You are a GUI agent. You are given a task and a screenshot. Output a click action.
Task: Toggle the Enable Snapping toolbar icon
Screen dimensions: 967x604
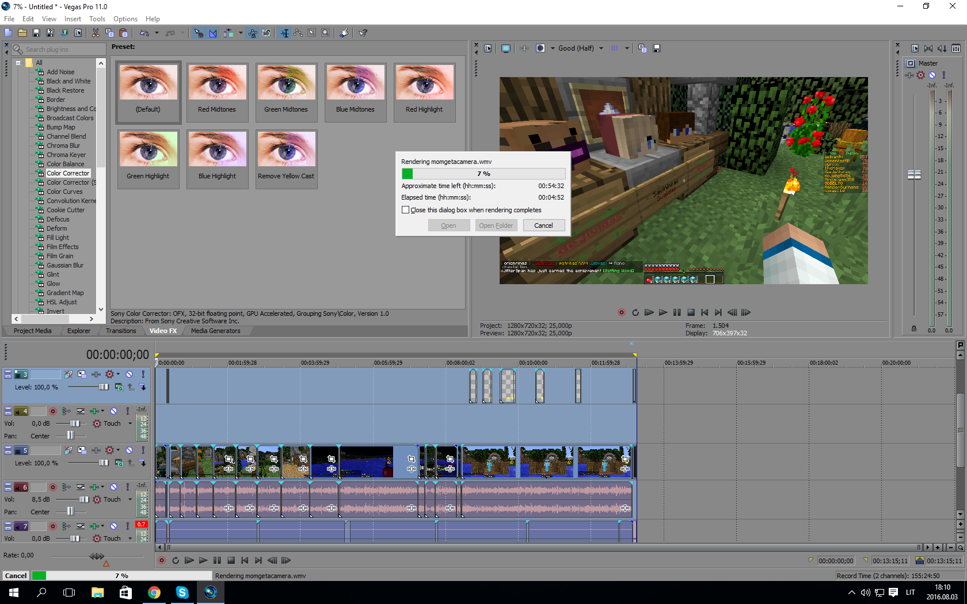click(199, 33)
